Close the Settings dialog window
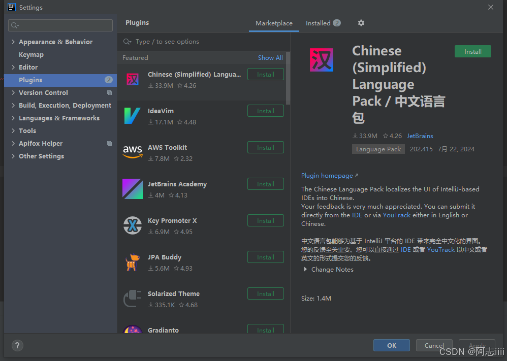507x361 pixels. [x=491, y=7]
